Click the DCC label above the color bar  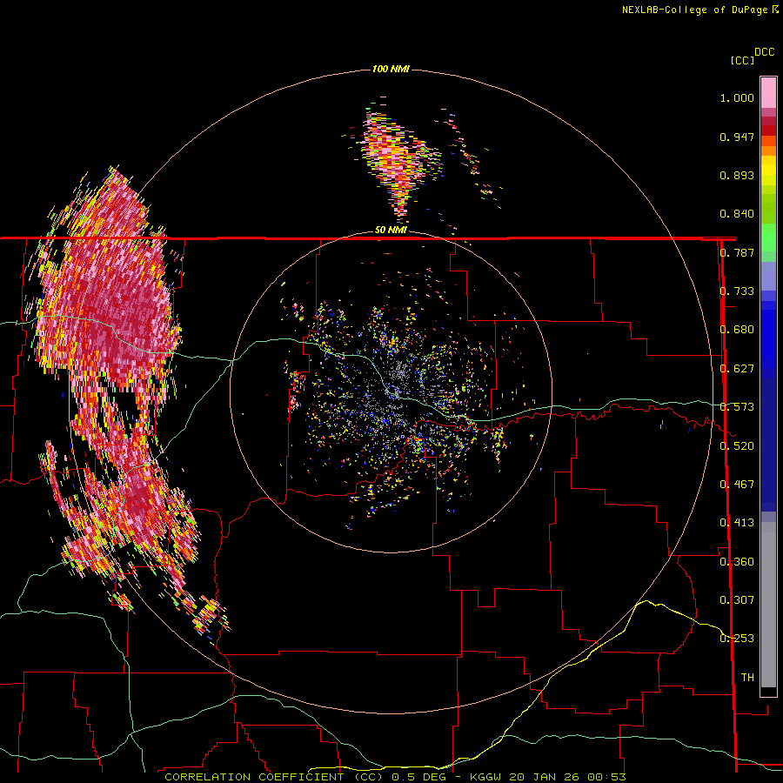click(764, 52)
